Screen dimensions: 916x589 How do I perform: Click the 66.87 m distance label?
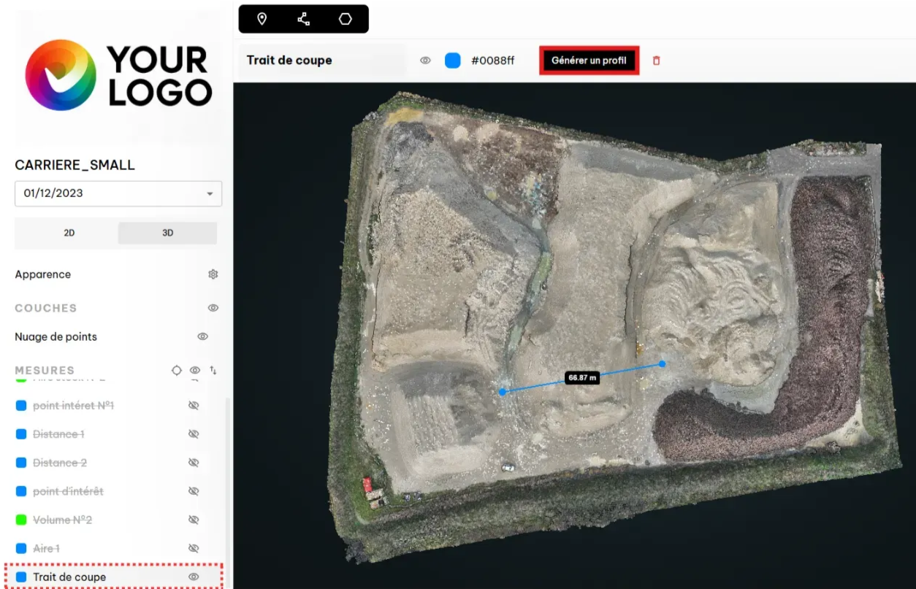[x=582, y=377]
